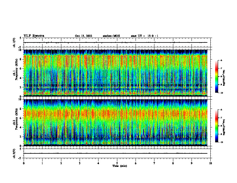Click time axis tick label "9"
237x183 pixels.
pyautogui.click(x=192, y=163)
